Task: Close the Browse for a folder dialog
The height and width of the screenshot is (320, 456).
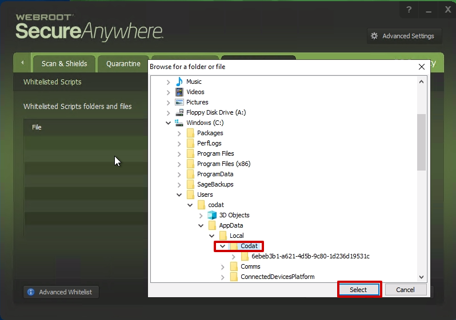Action: [x=421, y=67]
